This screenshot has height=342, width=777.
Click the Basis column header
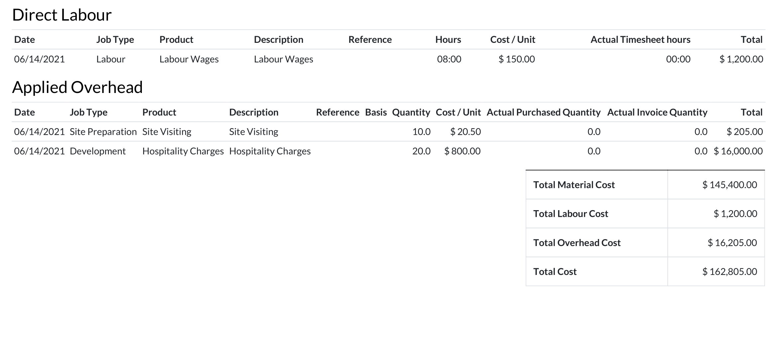(376, 112)
